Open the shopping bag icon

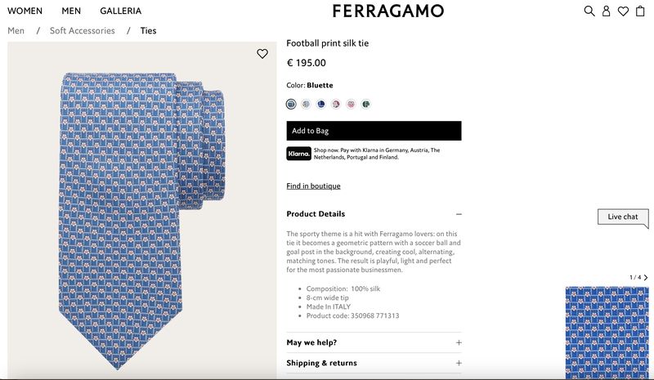(x=640, y=11)
